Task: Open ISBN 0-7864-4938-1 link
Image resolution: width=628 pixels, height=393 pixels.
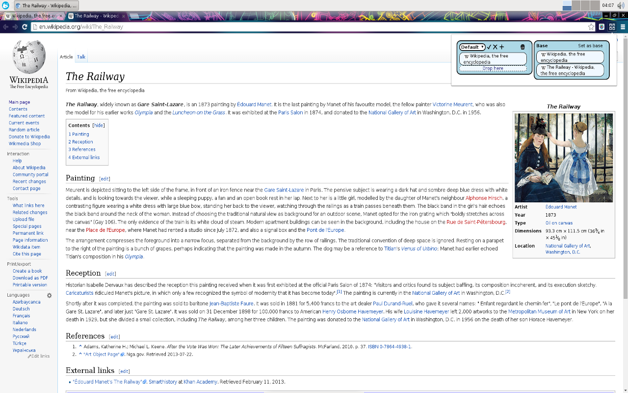Action: (x=390, y=347)
